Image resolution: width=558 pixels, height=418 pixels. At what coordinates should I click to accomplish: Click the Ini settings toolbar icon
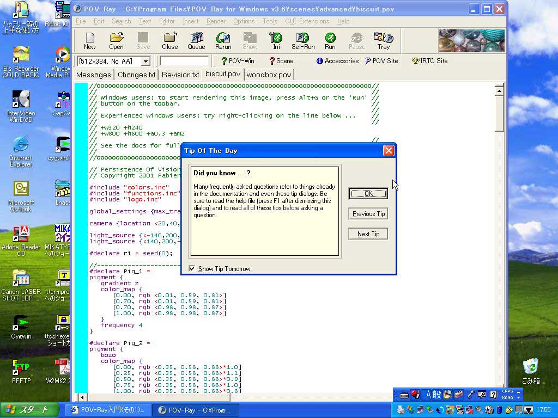tap(276, 41)
